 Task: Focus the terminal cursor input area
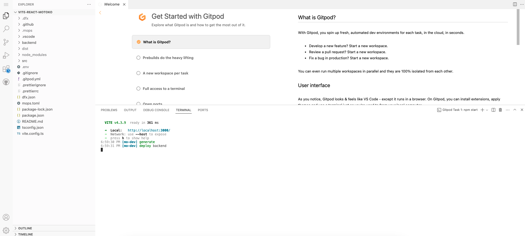pos(102,150)
